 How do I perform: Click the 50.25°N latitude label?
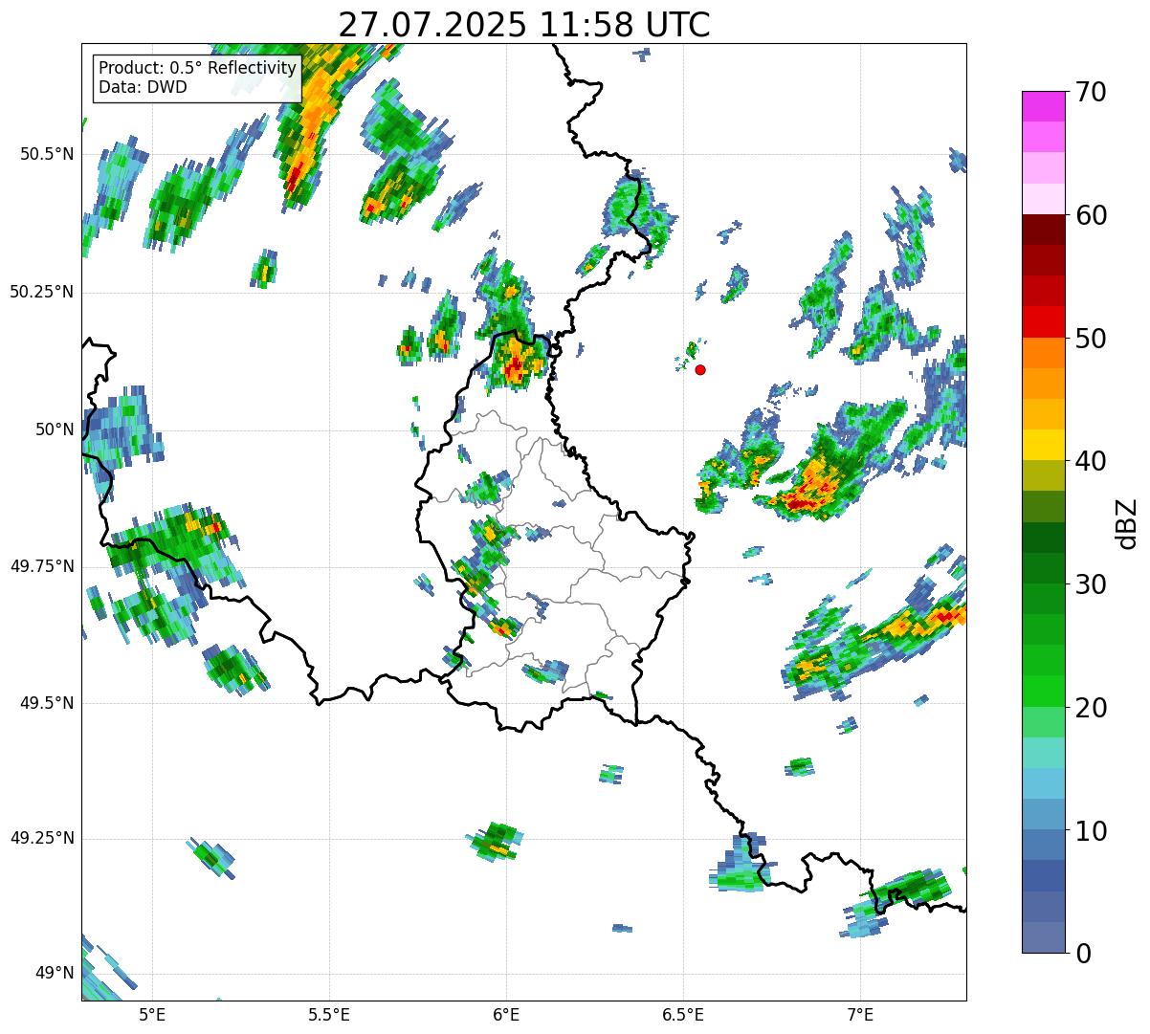(42, 292)
